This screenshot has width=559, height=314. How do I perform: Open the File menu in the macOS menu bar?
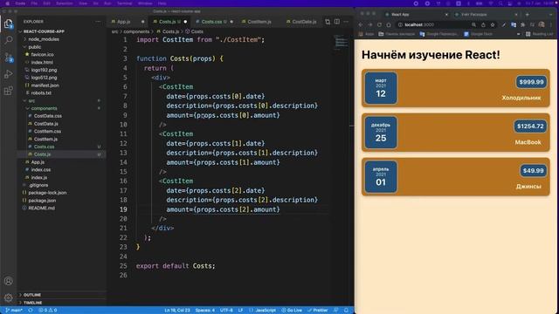tap(34, 3)
